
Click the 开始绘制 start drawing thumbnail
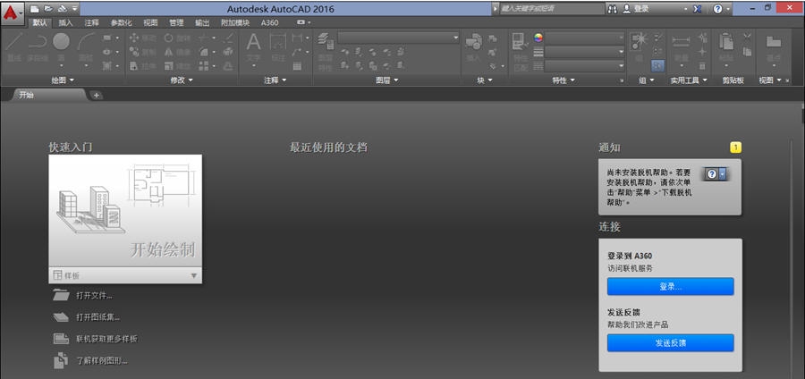pyautogui.click(x=125, y=211)
